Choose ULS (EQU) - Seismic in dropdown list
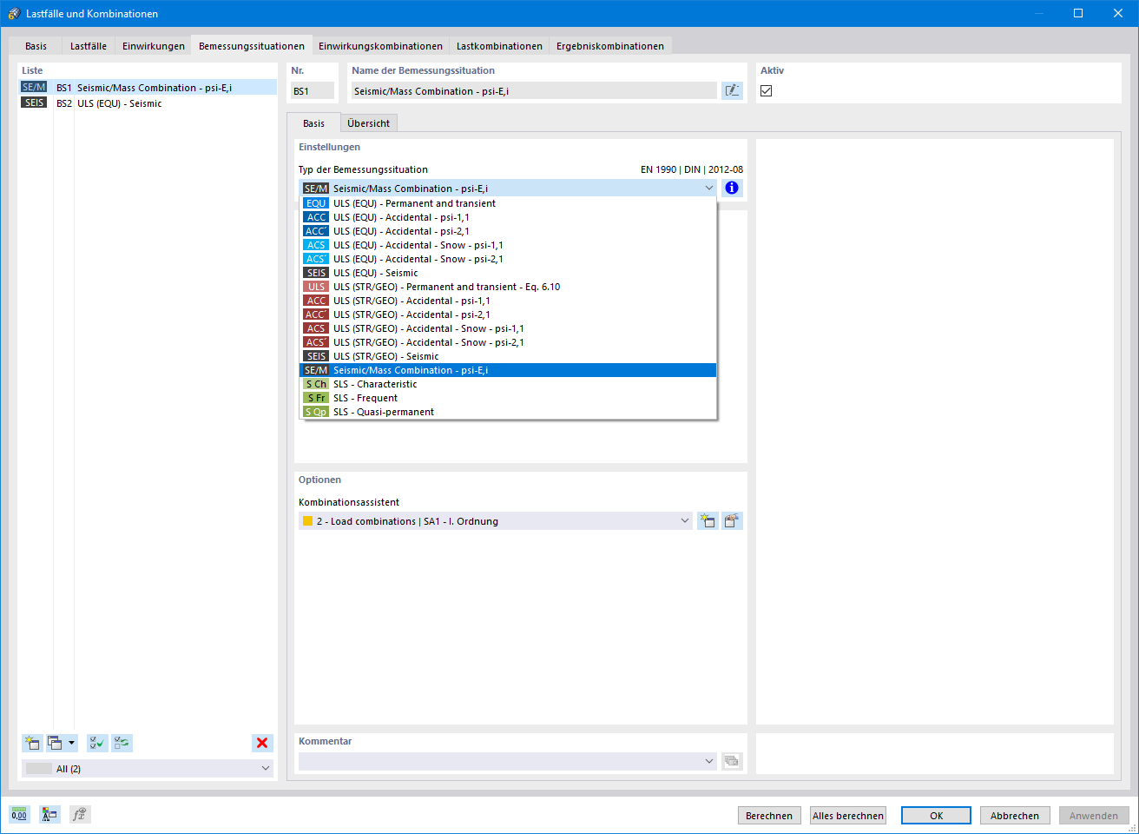1139x834 pixels. tap(509, 273)
